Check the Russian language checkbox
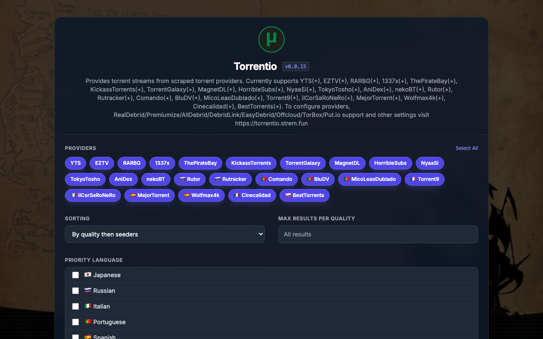The image size is (543, 339). (x=76, y=291)
